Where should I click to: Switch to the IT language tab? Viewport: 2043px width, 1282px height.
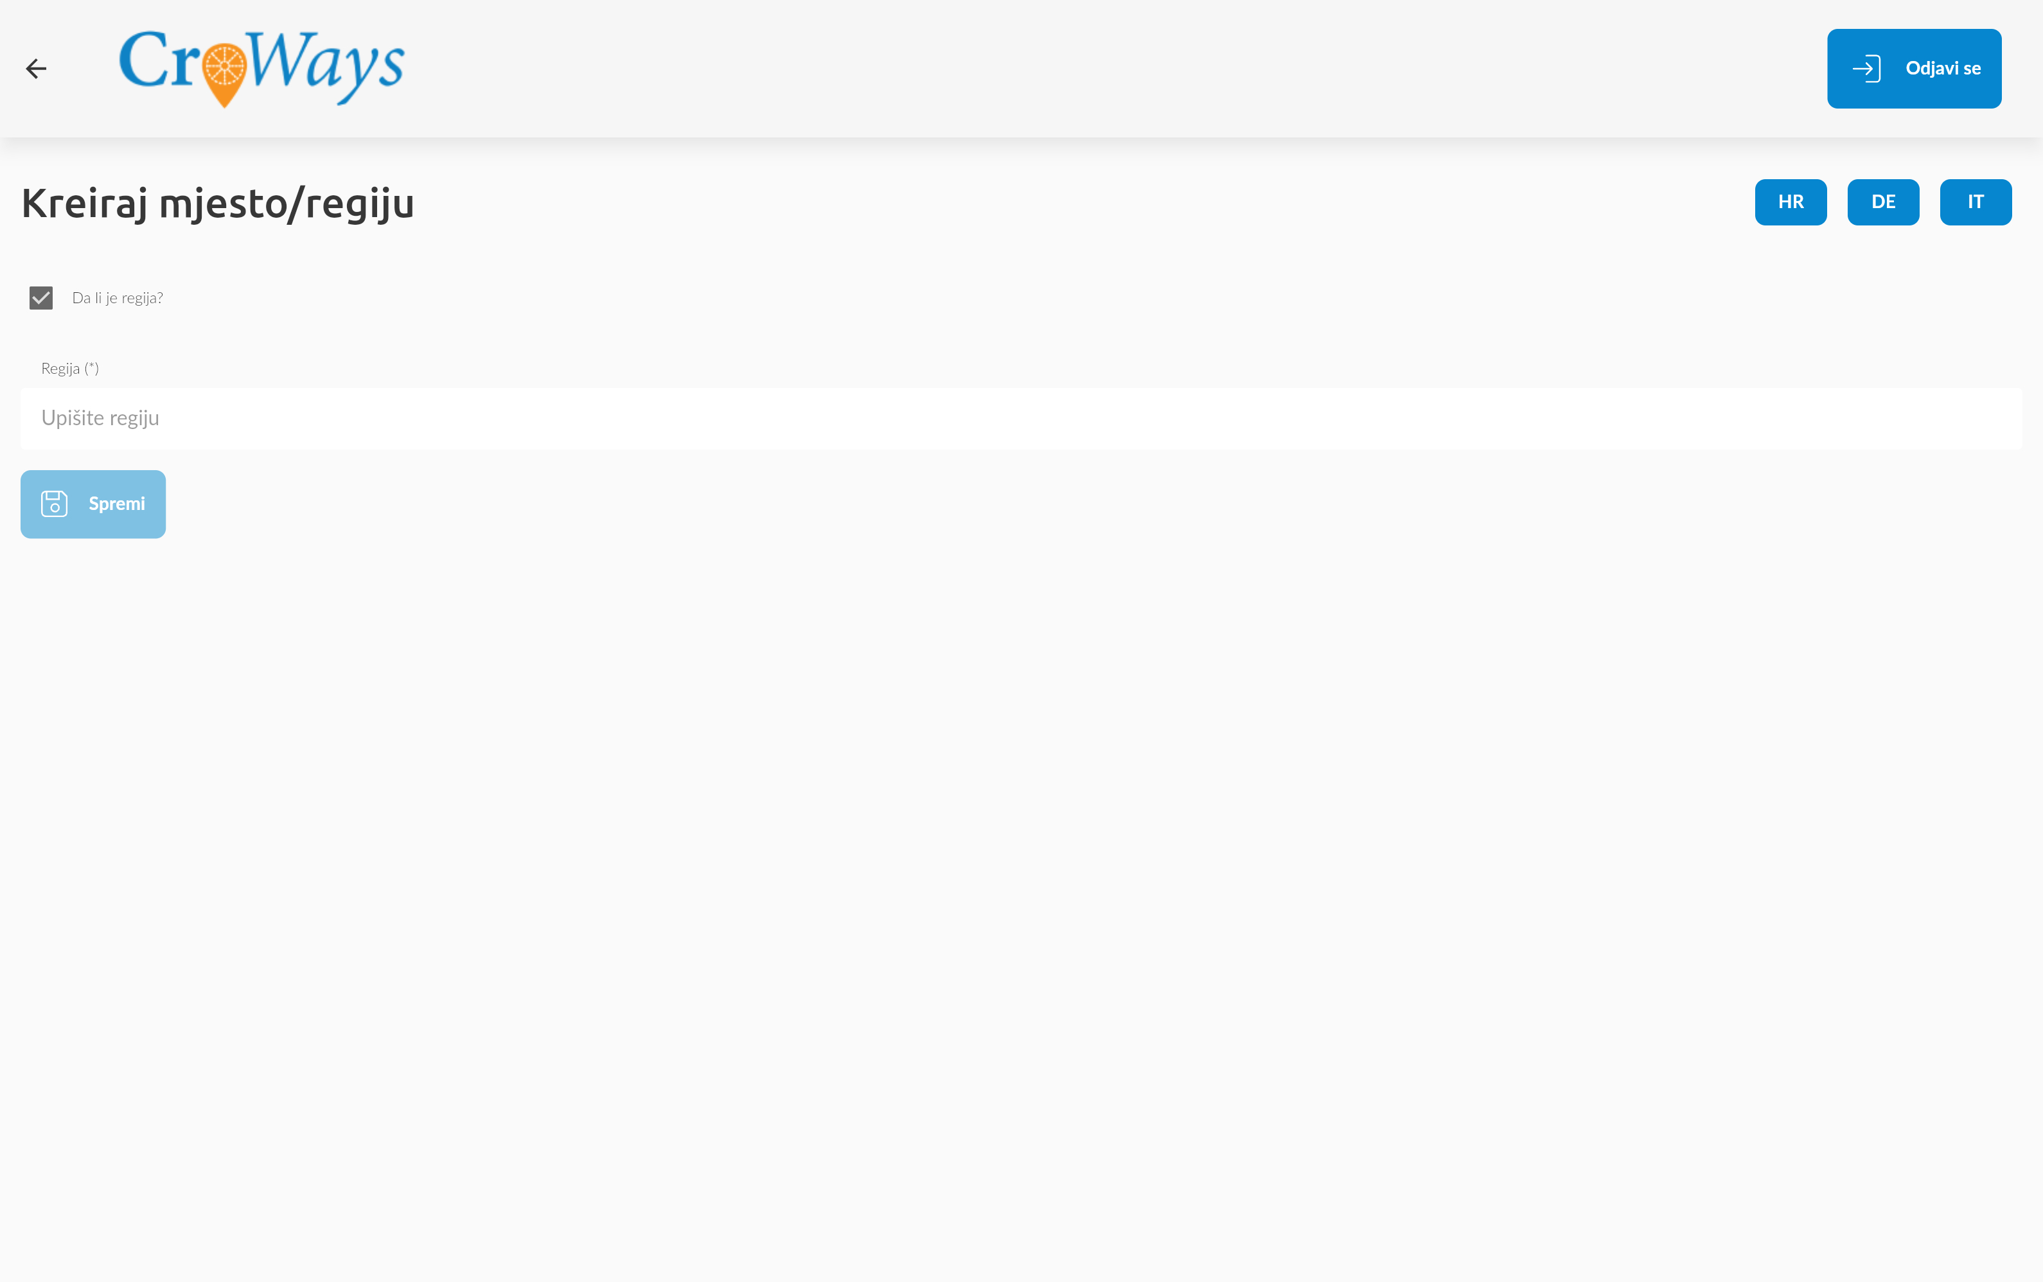click(1975, 202)
